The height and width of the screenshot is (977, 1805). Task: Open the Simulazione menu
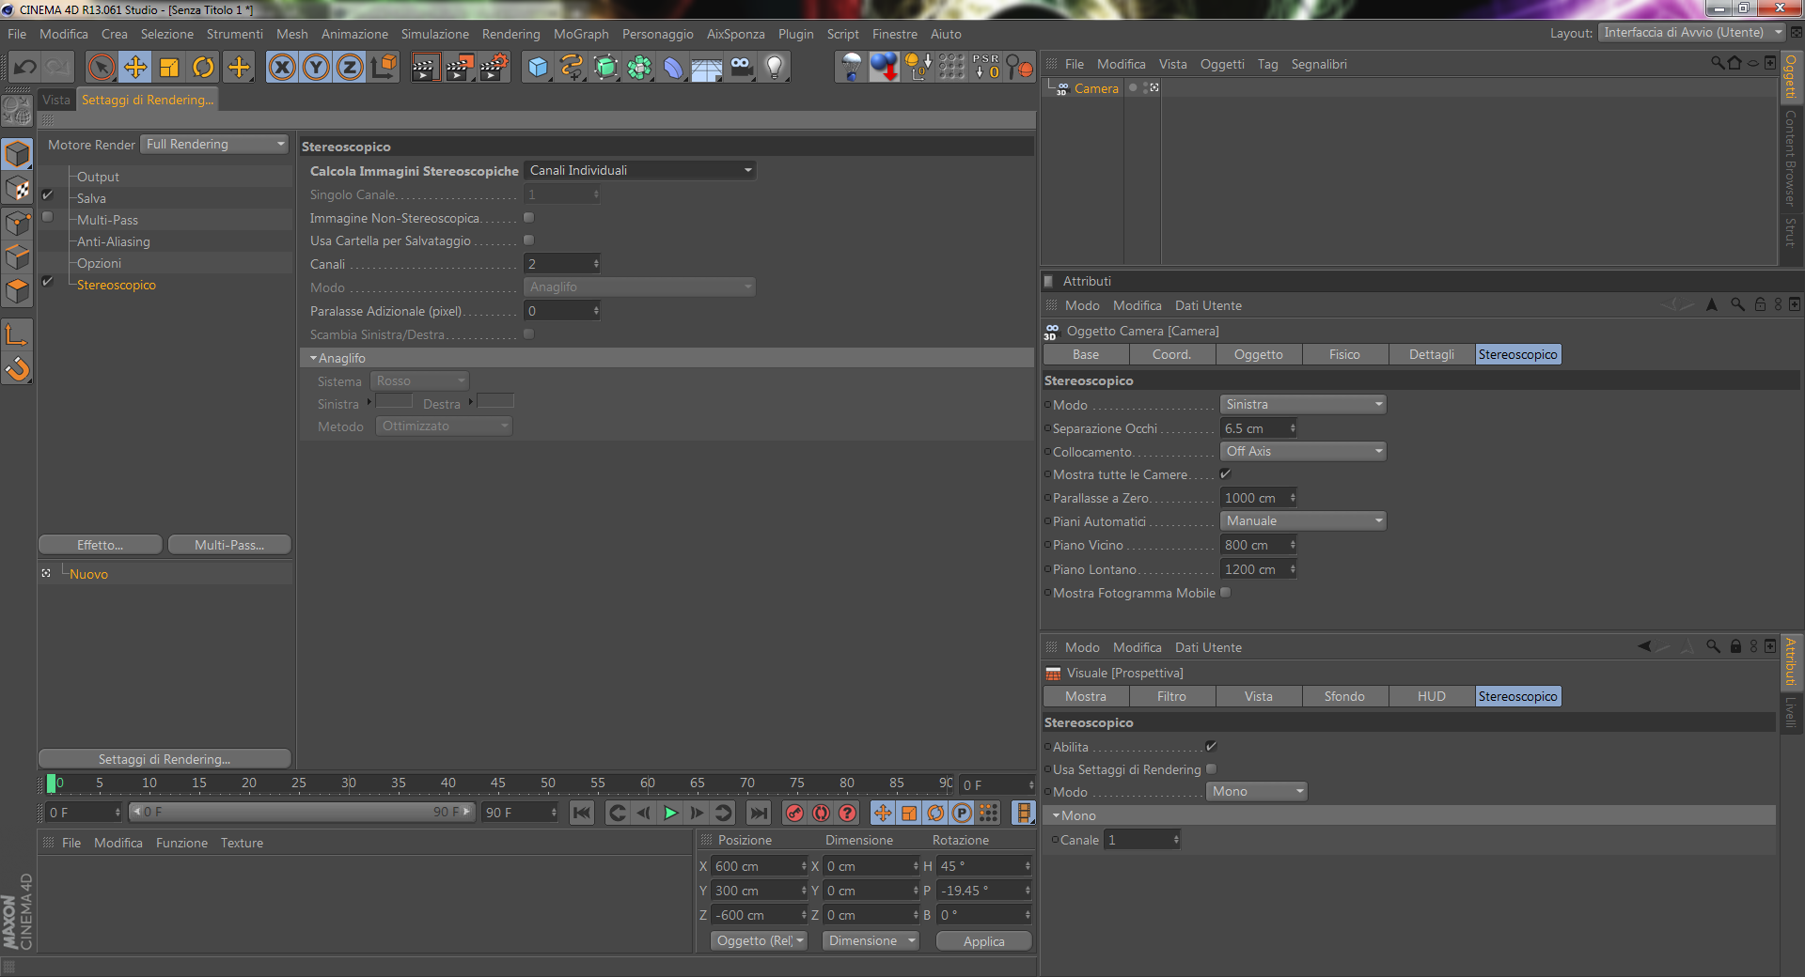435,34
